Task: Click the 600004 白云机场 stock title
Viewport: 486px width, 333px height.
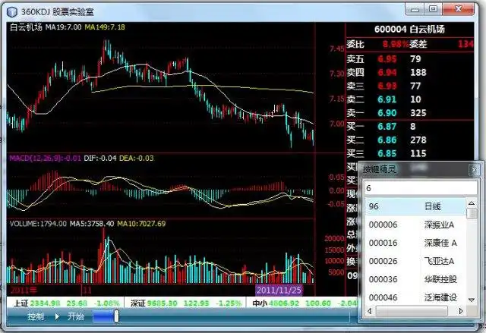Action: (x=409, y=30)
